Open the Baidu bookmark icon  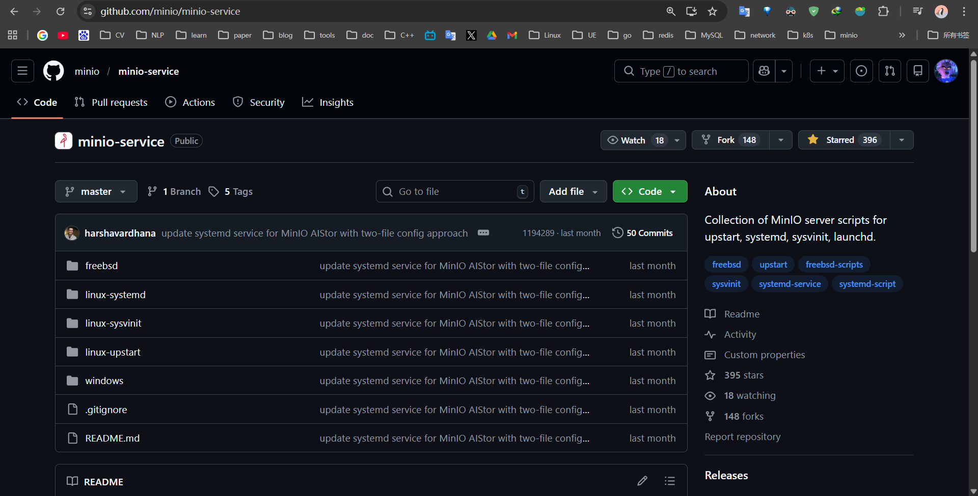[x=84, y=35]
